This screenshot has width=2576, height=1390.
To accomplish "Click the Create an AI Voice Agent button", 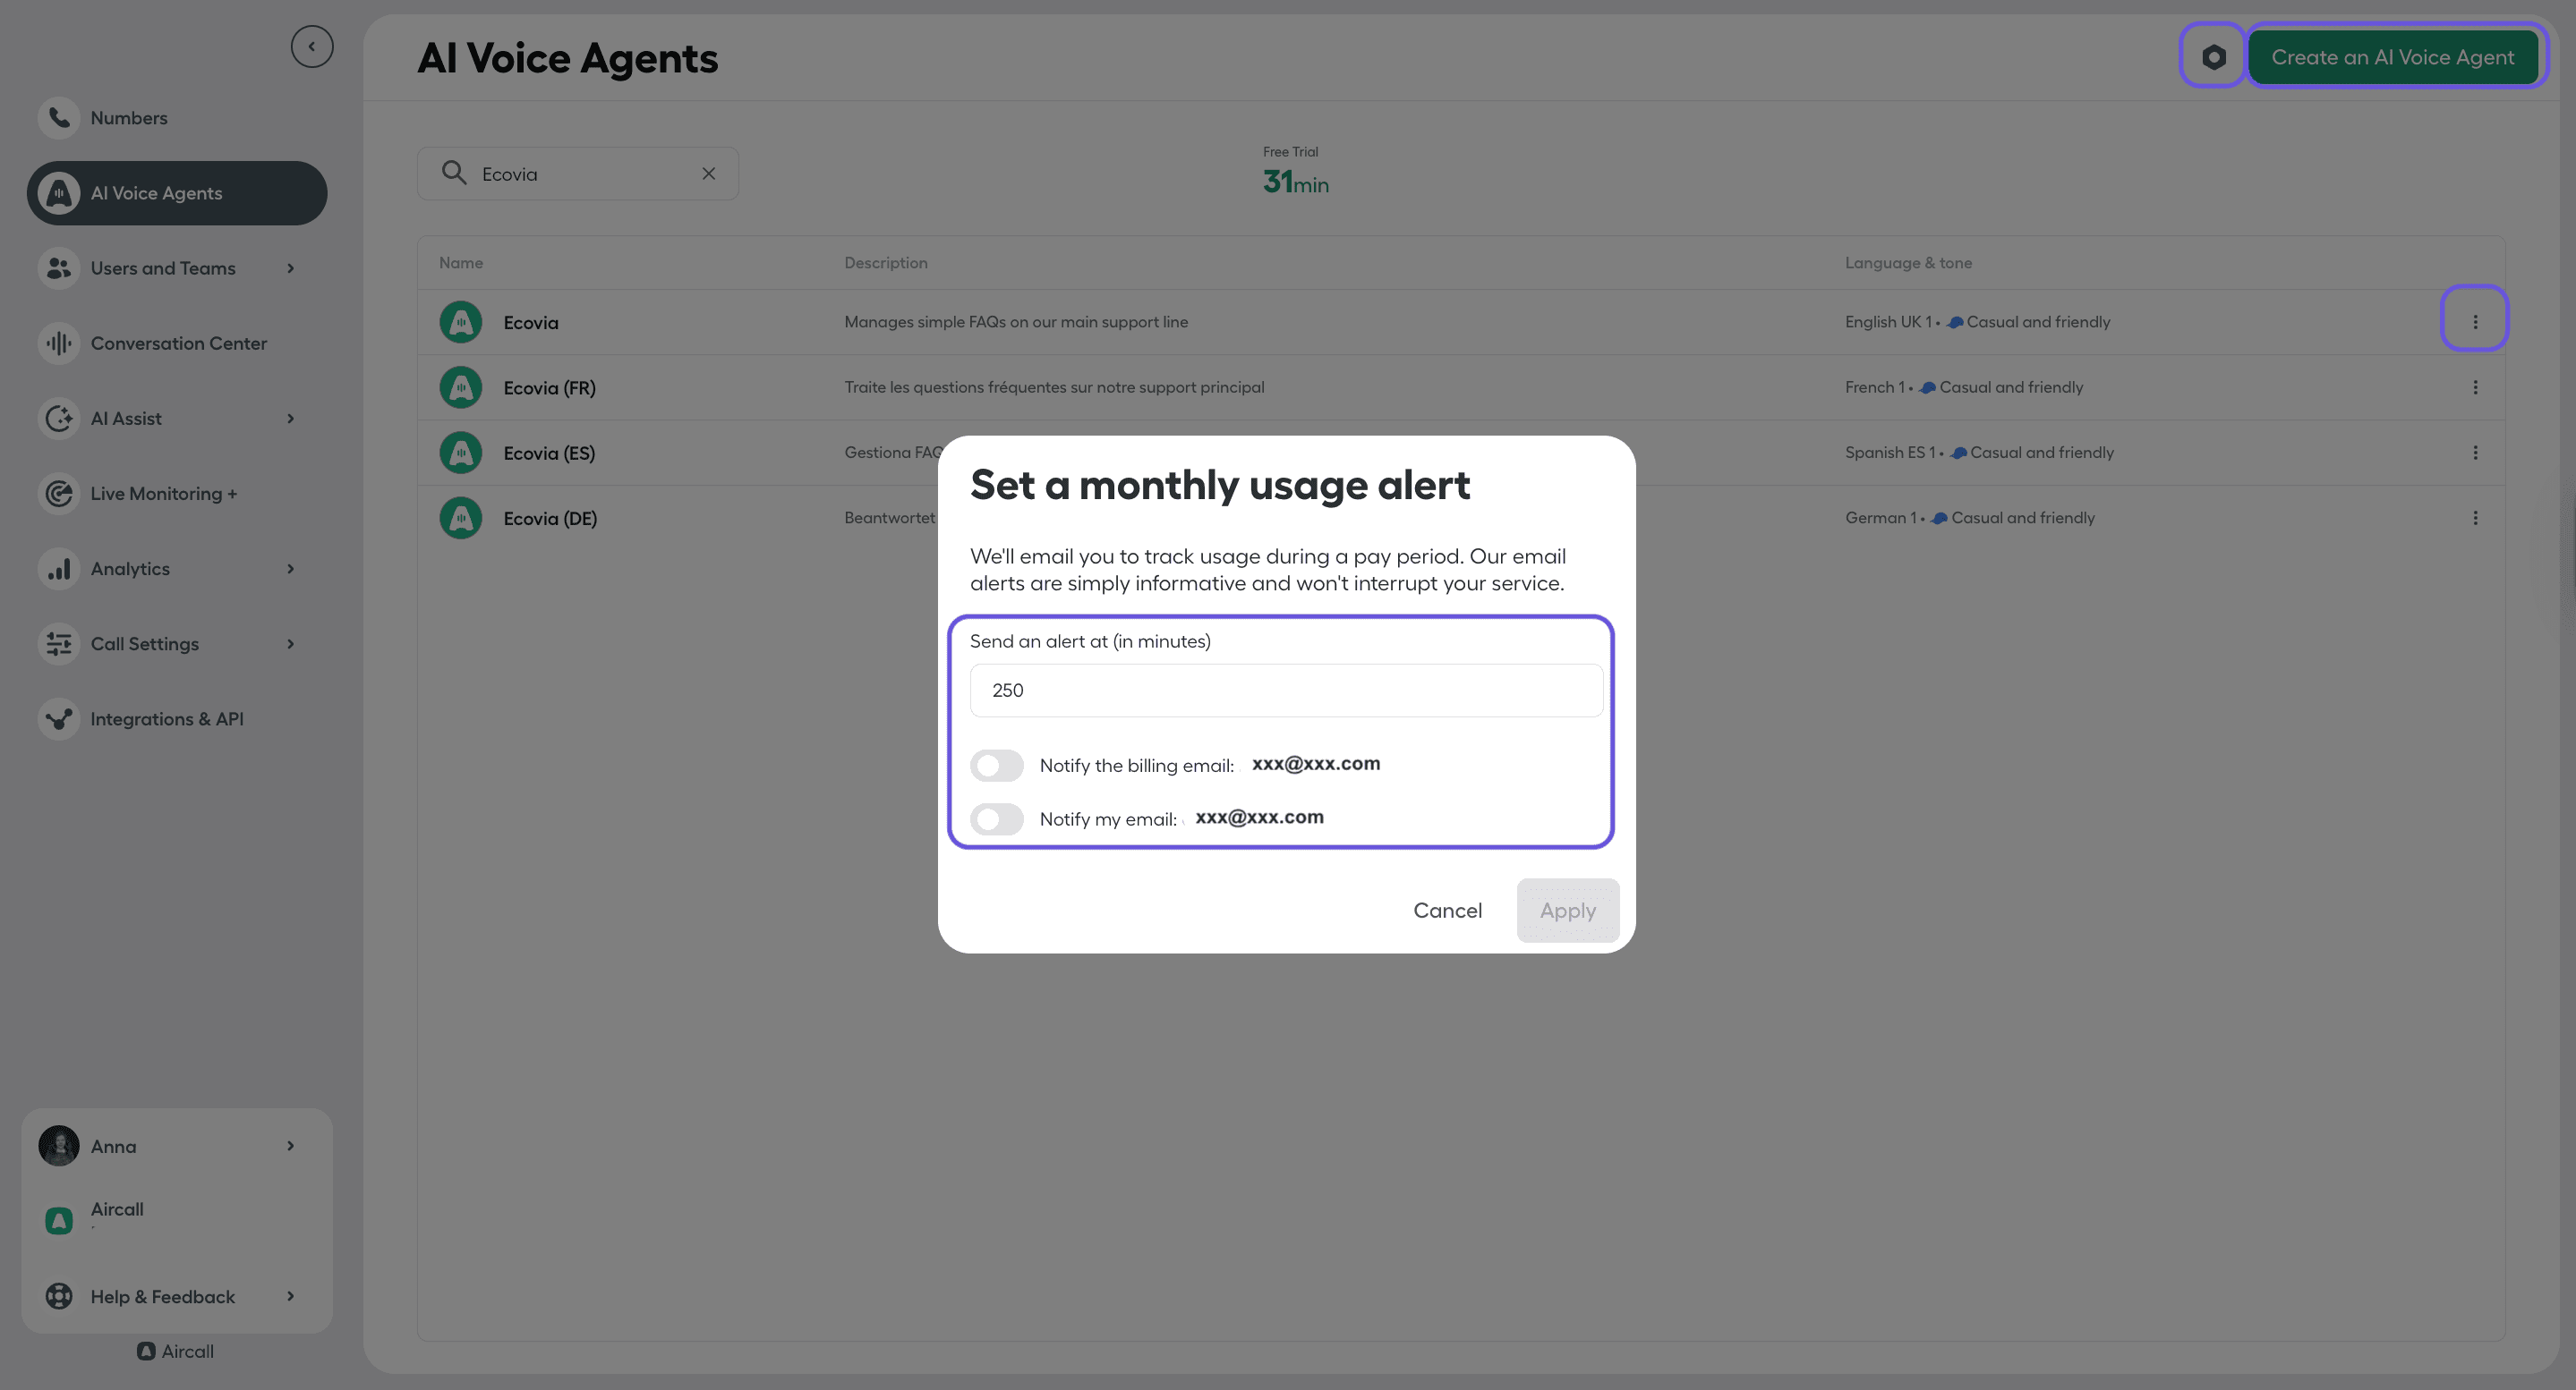I will [x=2396, y=56].
